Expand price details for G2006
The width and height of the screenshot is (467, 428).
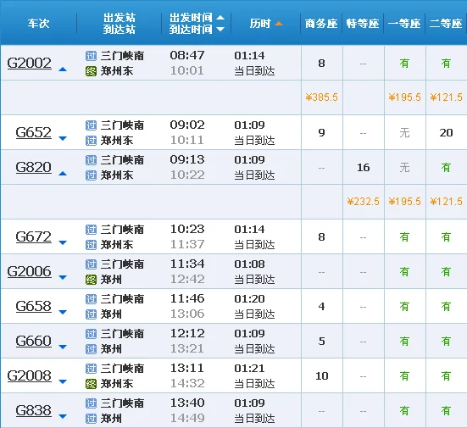point(63,278)
